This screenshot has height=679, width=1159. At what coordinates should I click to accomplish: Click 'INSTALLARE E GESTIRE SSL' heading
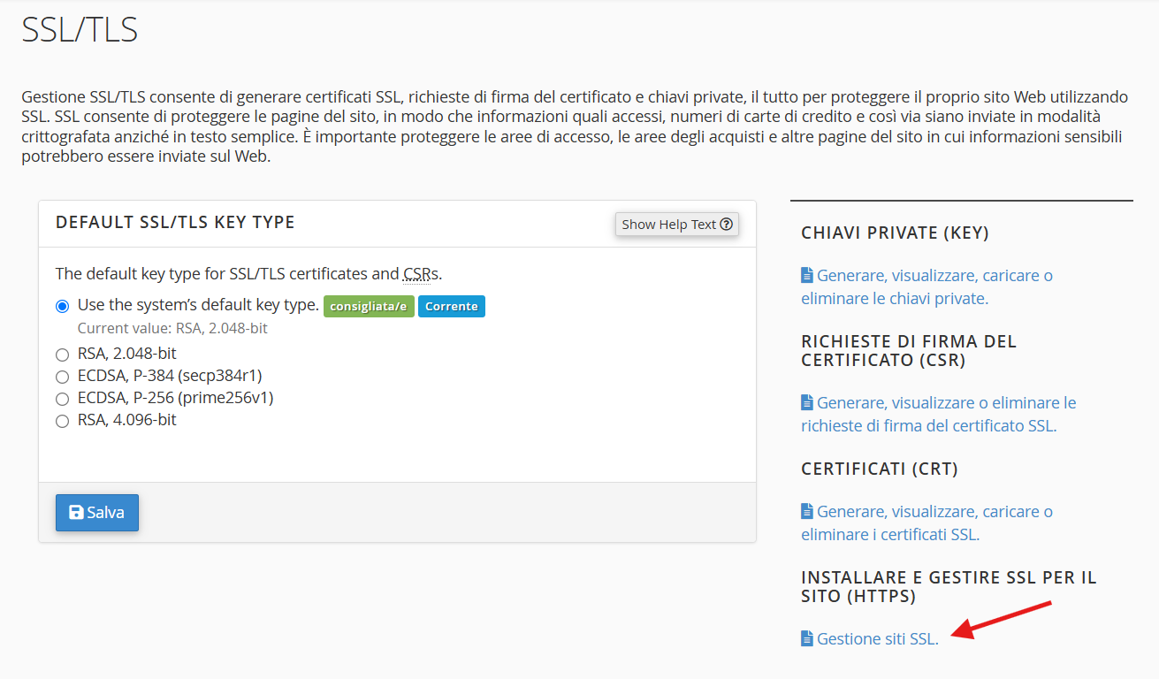point(949,587)
